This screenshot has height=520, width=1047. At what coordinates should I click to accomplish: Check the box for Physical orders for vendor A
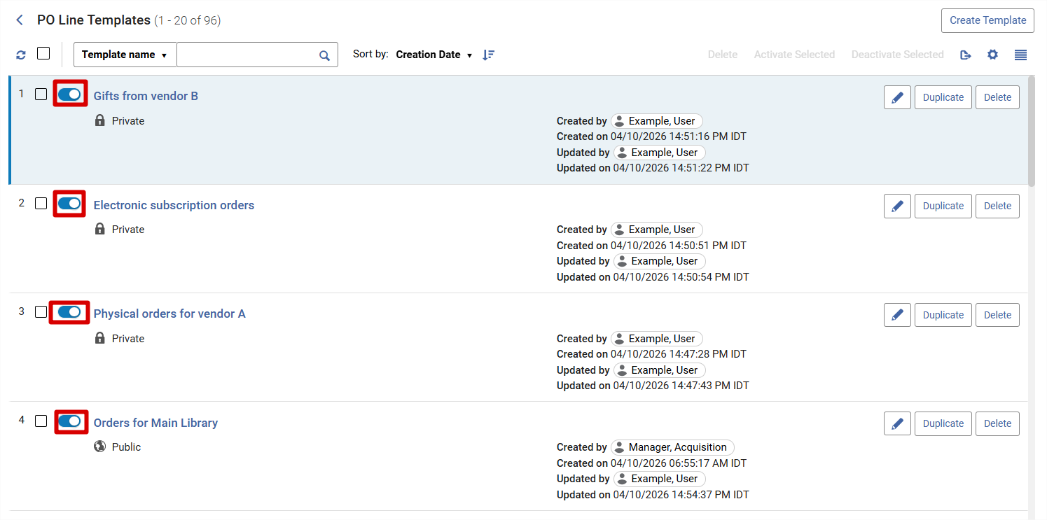click(41, 312)
